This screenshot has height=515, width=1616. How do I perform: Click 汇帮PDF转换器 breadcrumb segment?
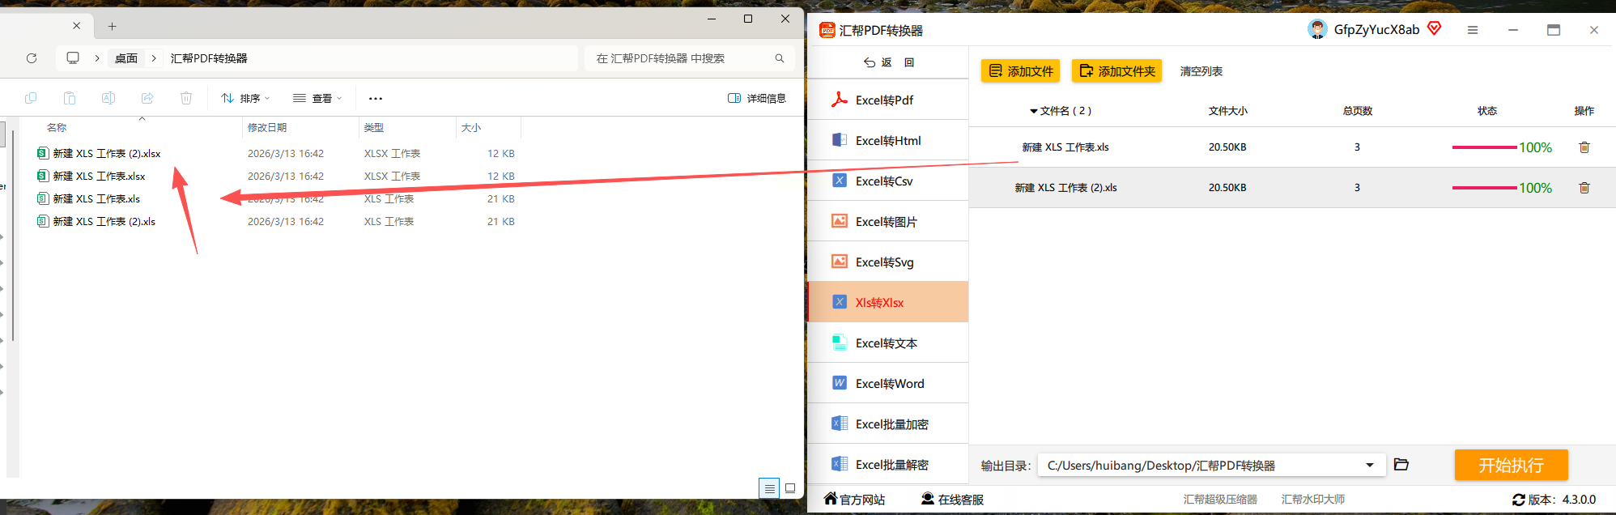click(209, 58)
